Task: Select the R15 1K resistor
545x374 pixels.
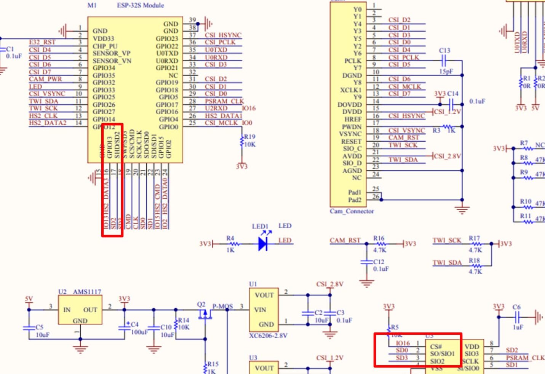Action: click(x=205, y=368)
